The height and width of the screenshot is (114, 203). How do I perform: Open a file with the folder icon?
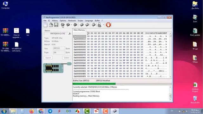click(x=51, y=25)
